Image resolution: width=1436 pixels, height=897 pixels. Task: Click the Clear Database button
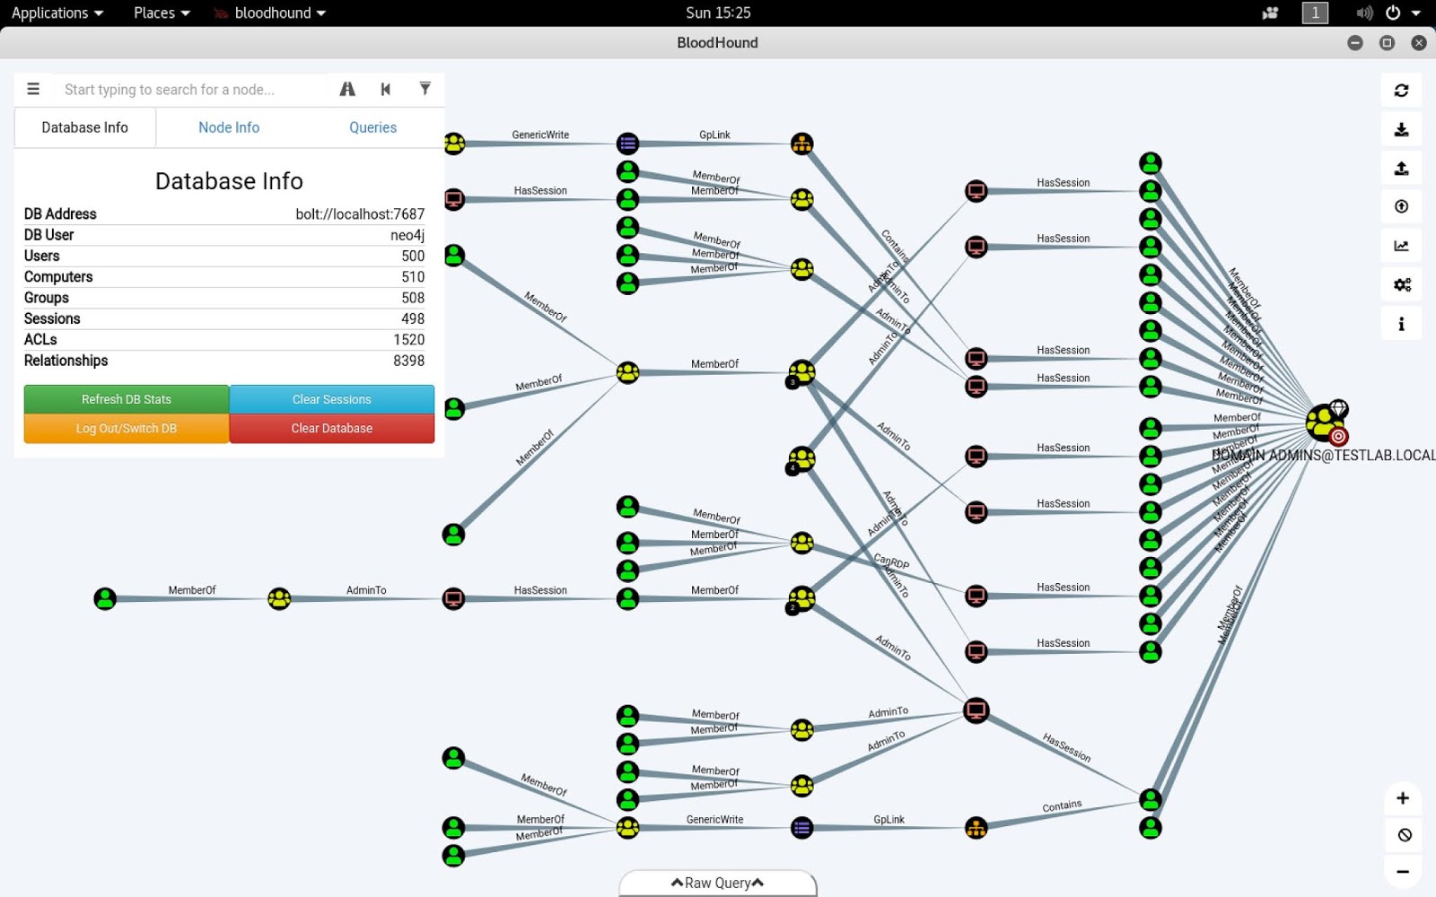pyautogui.click(x=331, y=428)
